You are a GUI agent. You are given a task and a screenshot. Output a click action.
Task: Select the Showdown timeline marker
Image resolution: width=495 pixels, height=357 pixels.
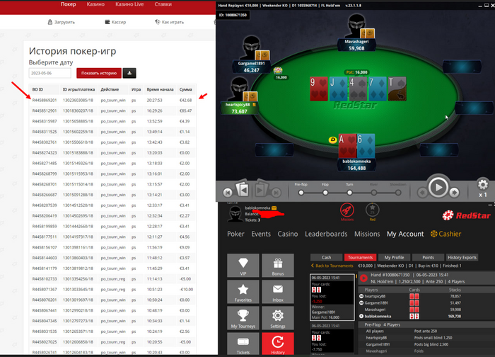coord(398,193)
